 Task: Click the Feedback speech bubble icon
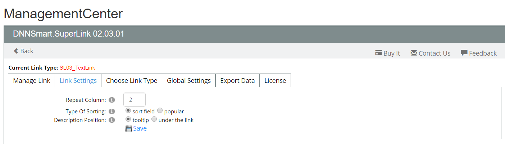click(x=464, y=53)
